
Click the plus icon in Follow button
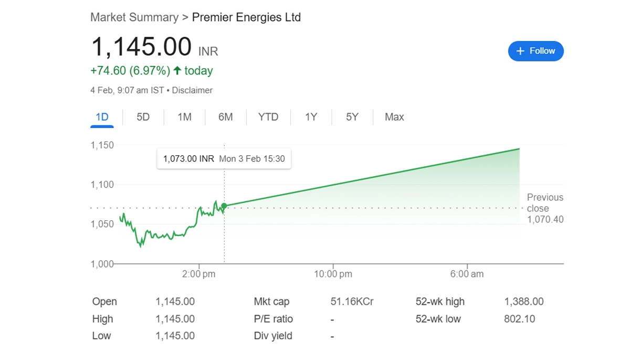pos(520,51)
